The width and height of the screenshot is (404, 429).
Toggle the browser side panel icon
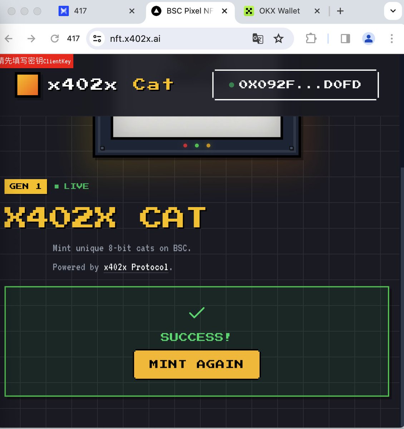(345, 39)
